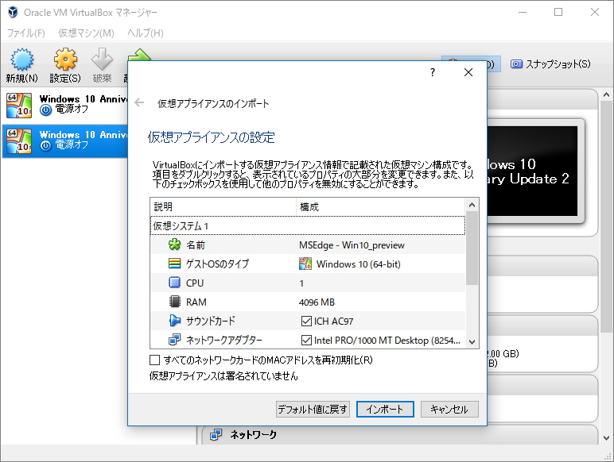Close the import appliance dialog
Screen dimensions: 614x462
468,72
